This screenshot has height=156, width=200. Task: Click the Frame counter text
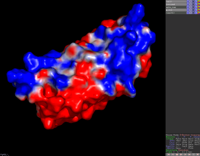(x=179, y=152)
